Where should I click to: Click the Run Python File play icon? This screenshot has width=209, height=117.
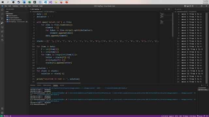(165, 9)
